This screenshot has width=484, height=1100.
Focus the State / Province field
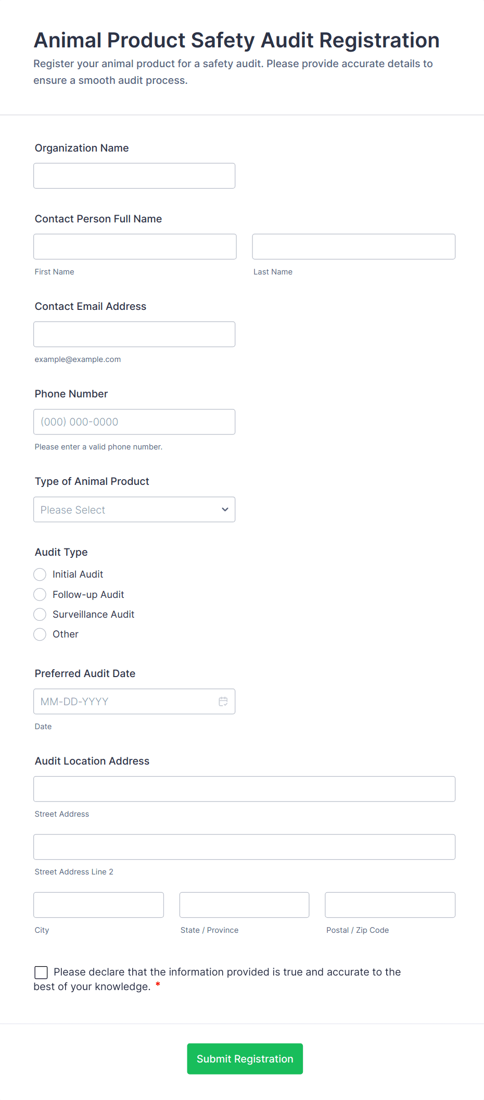tap(244, 905)
